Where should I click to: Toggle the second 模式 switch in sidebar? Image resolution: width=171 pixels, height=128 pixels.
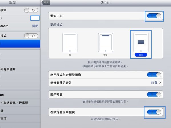tap(31, 36)
